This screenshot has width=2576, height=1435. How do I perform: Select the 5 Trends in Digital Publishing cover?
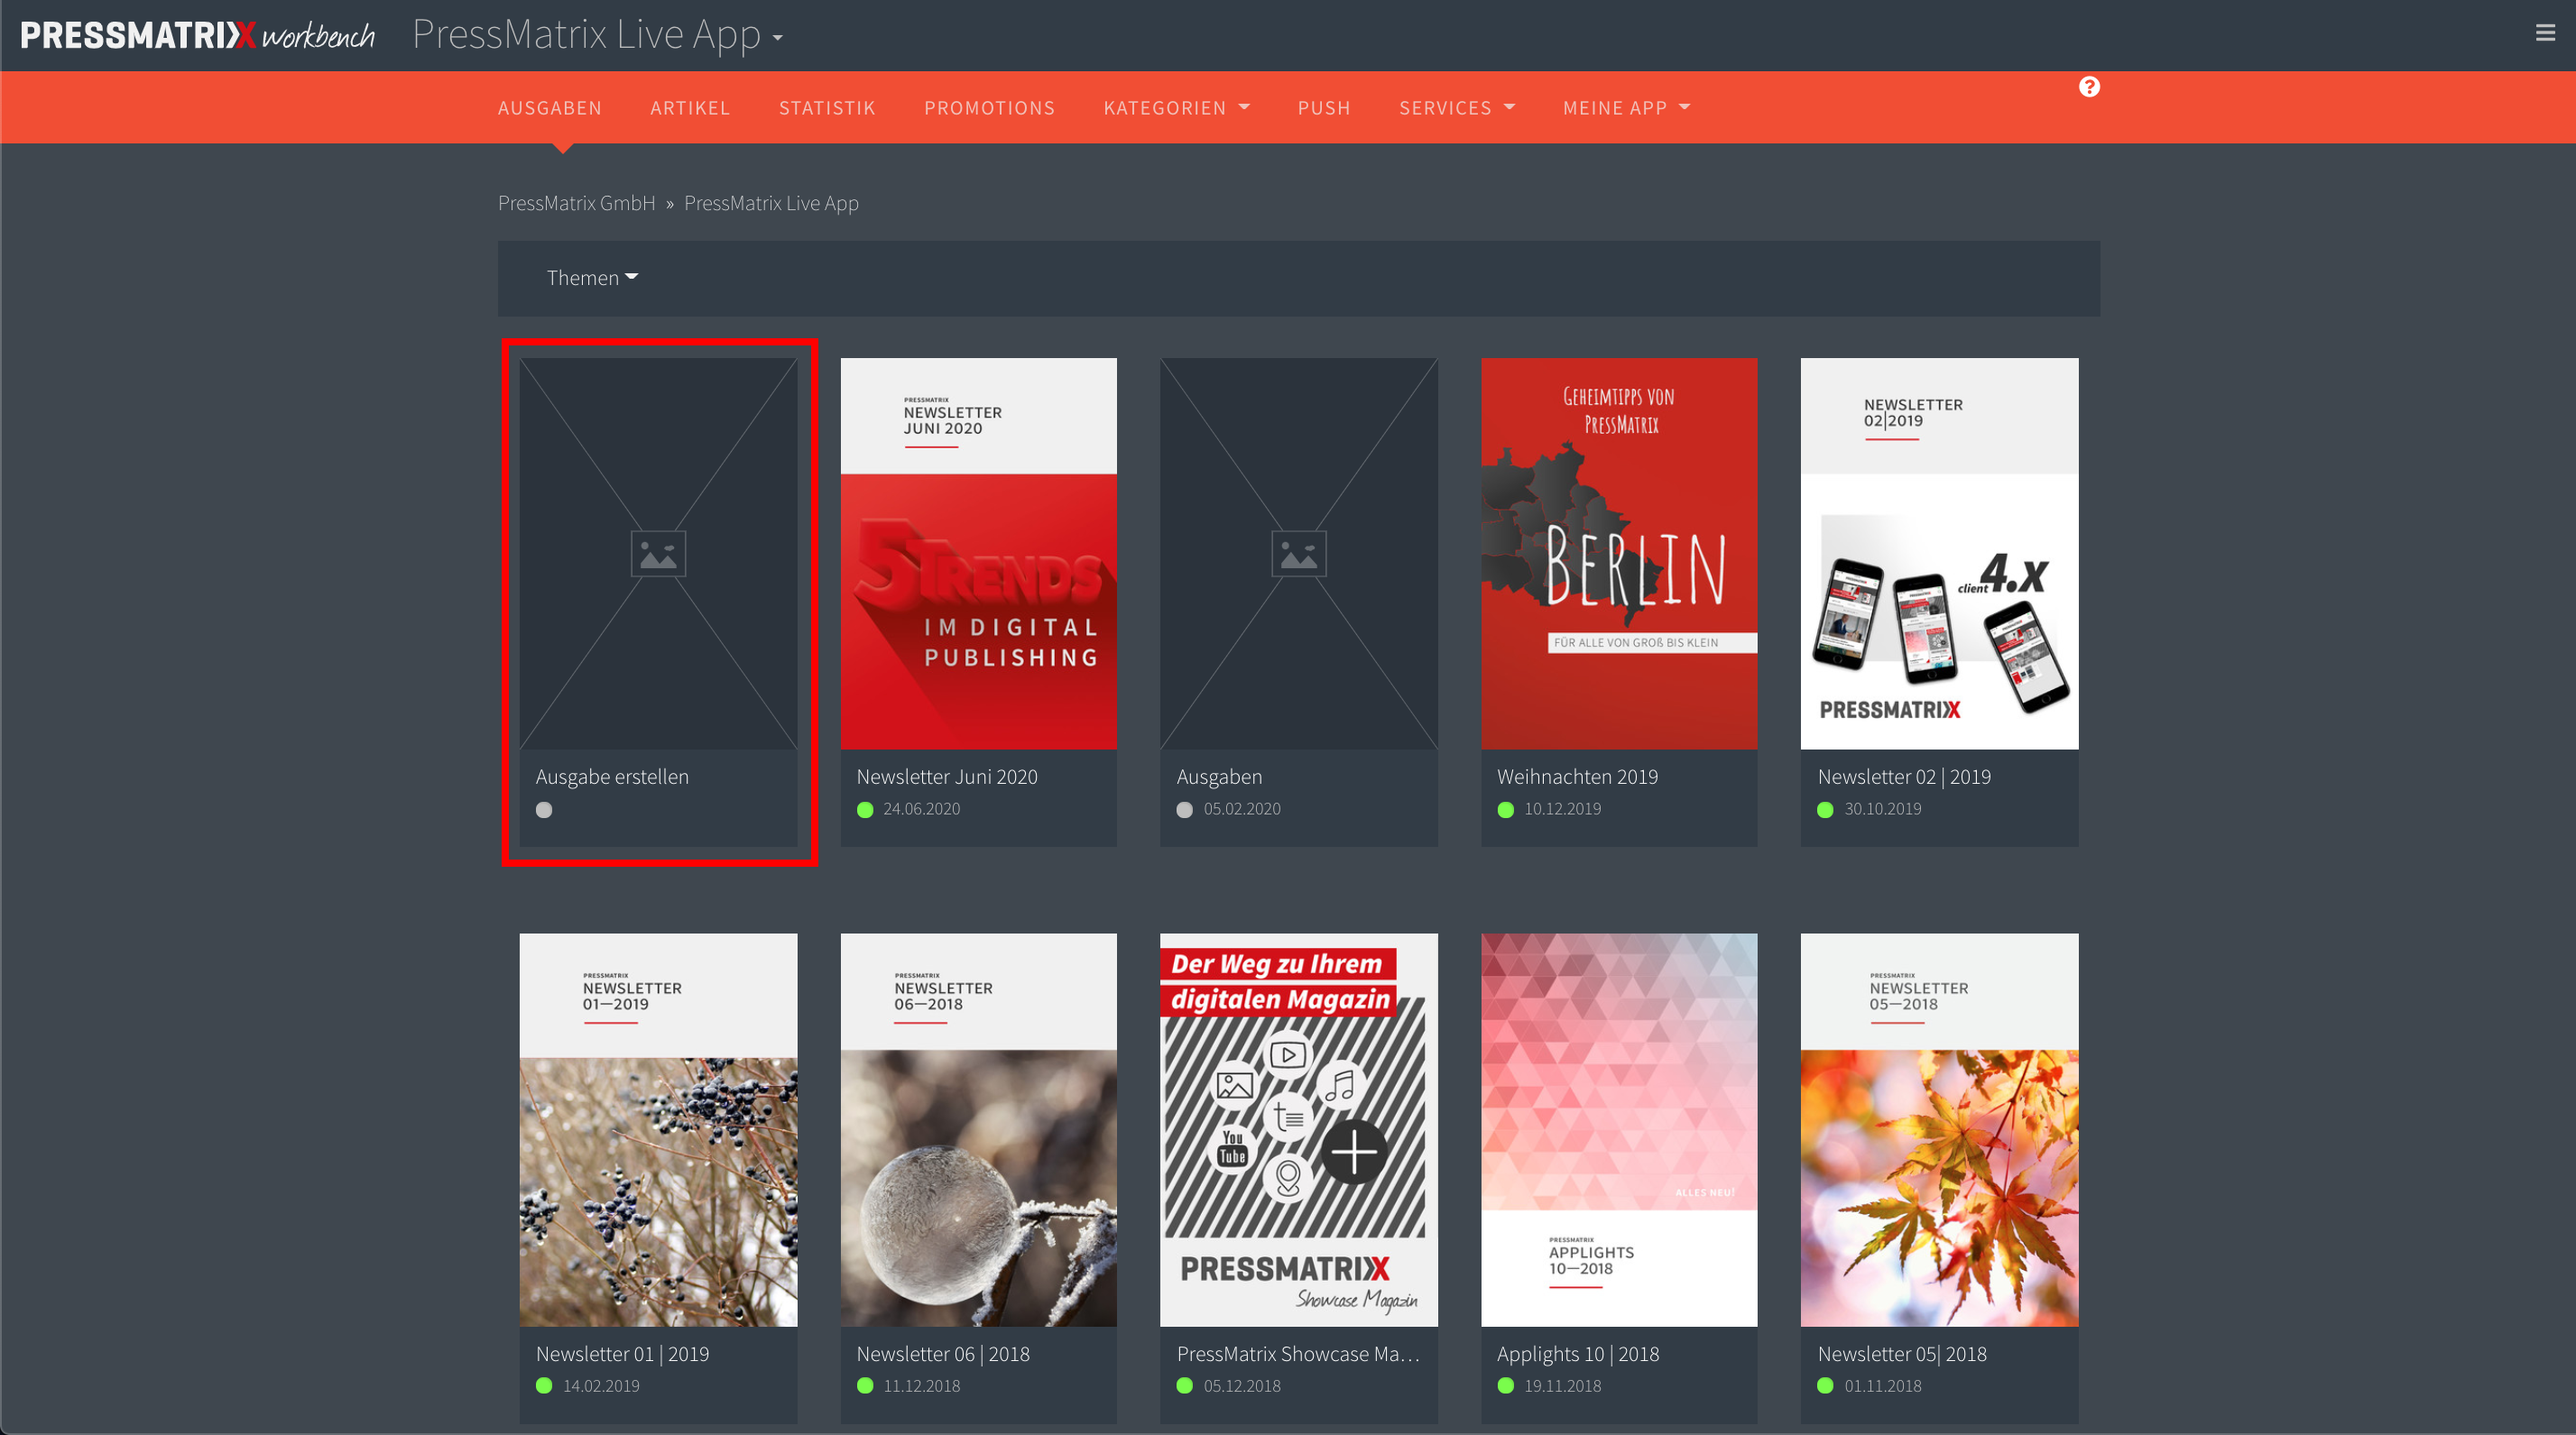[978, 554]
